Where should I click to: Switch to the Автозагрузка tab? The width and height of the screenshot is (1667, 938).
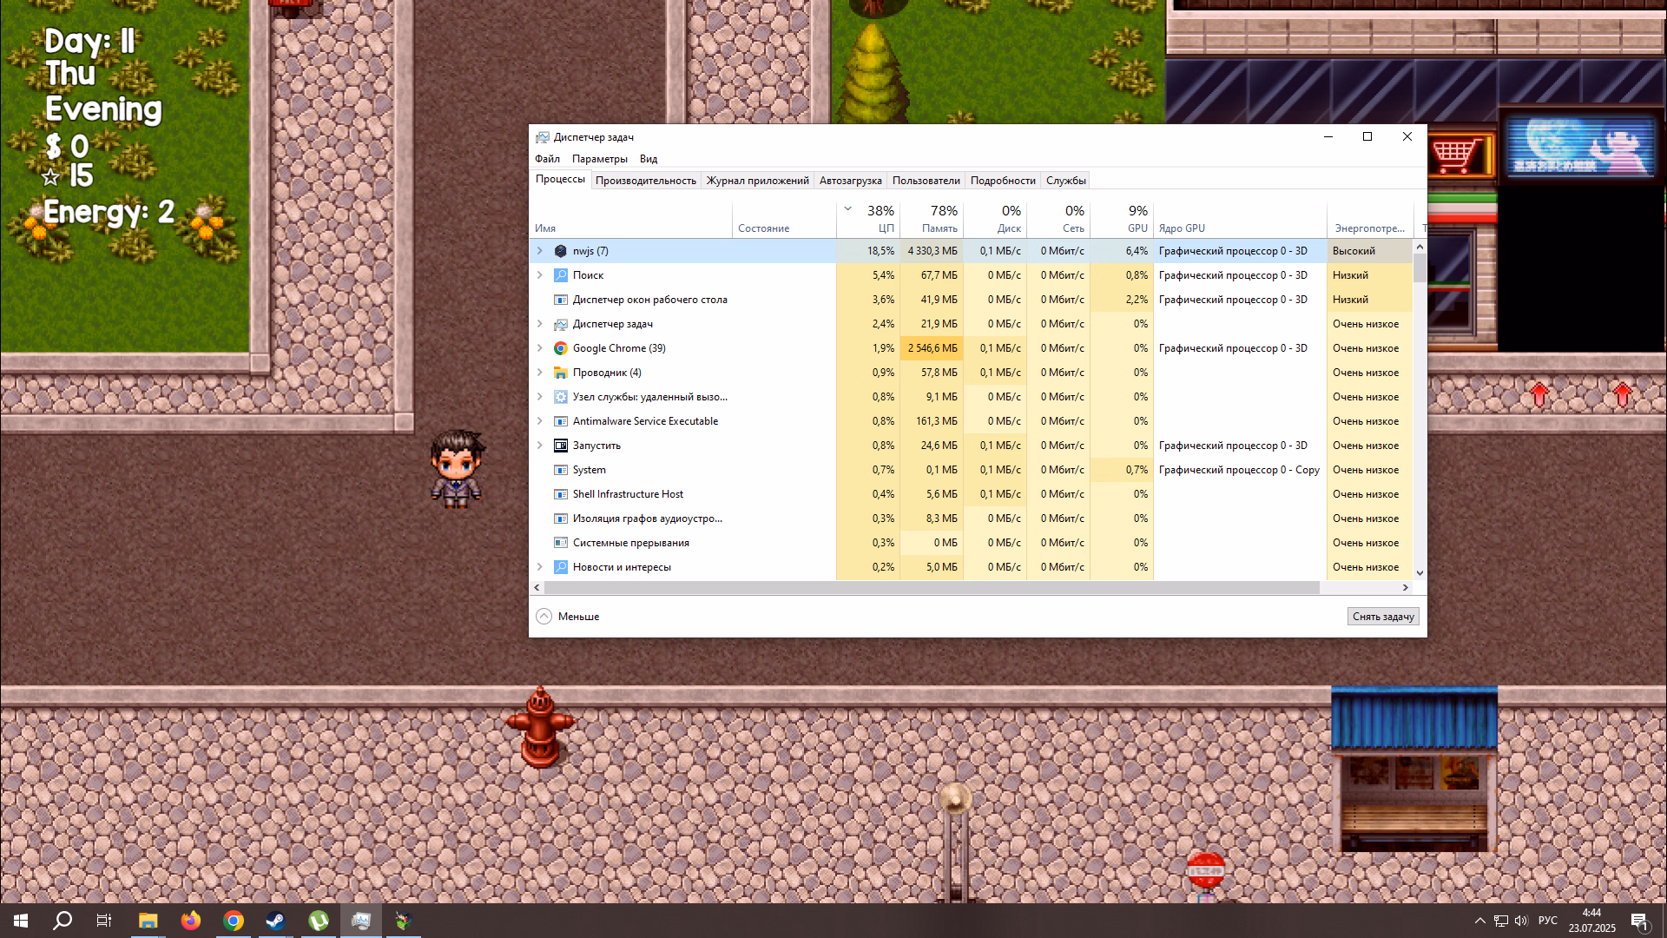[850, 181]
